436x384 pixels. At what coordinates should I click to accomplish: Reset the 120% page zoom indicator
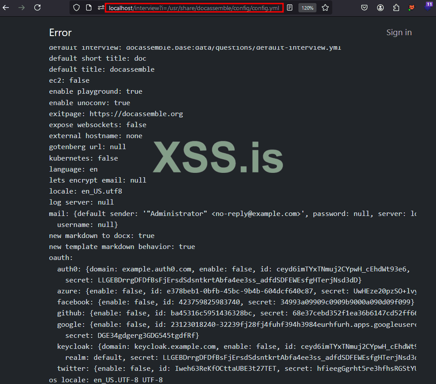tap(307, 7)
